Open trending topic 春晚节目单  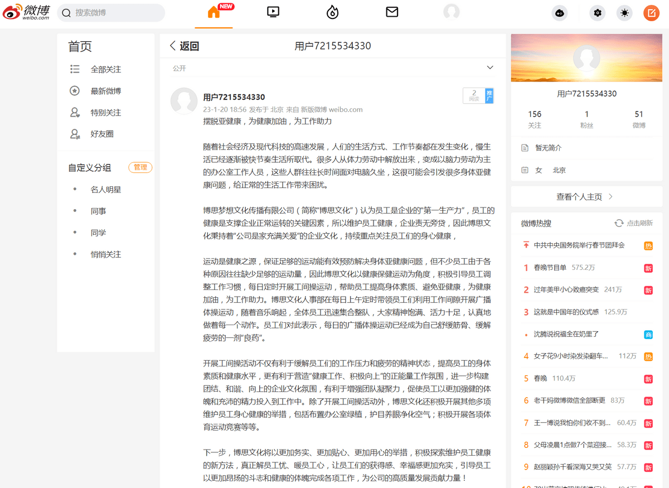pos(550,268)
